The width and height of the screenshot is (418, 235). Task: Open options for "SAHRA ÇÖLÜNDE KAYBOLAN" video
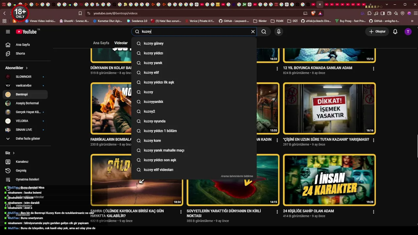[x=181, y=212]
